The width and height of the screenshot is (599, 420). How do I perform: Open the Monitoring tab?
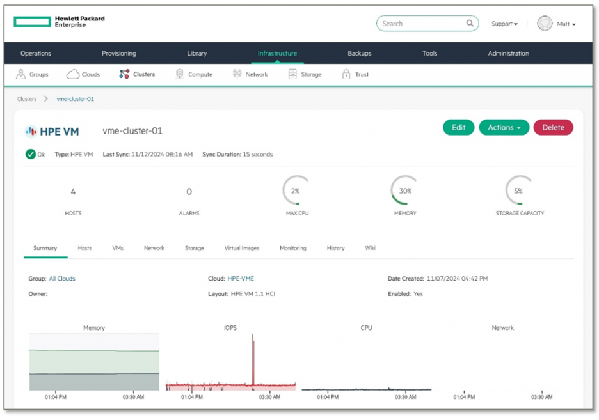coord(292,248)
